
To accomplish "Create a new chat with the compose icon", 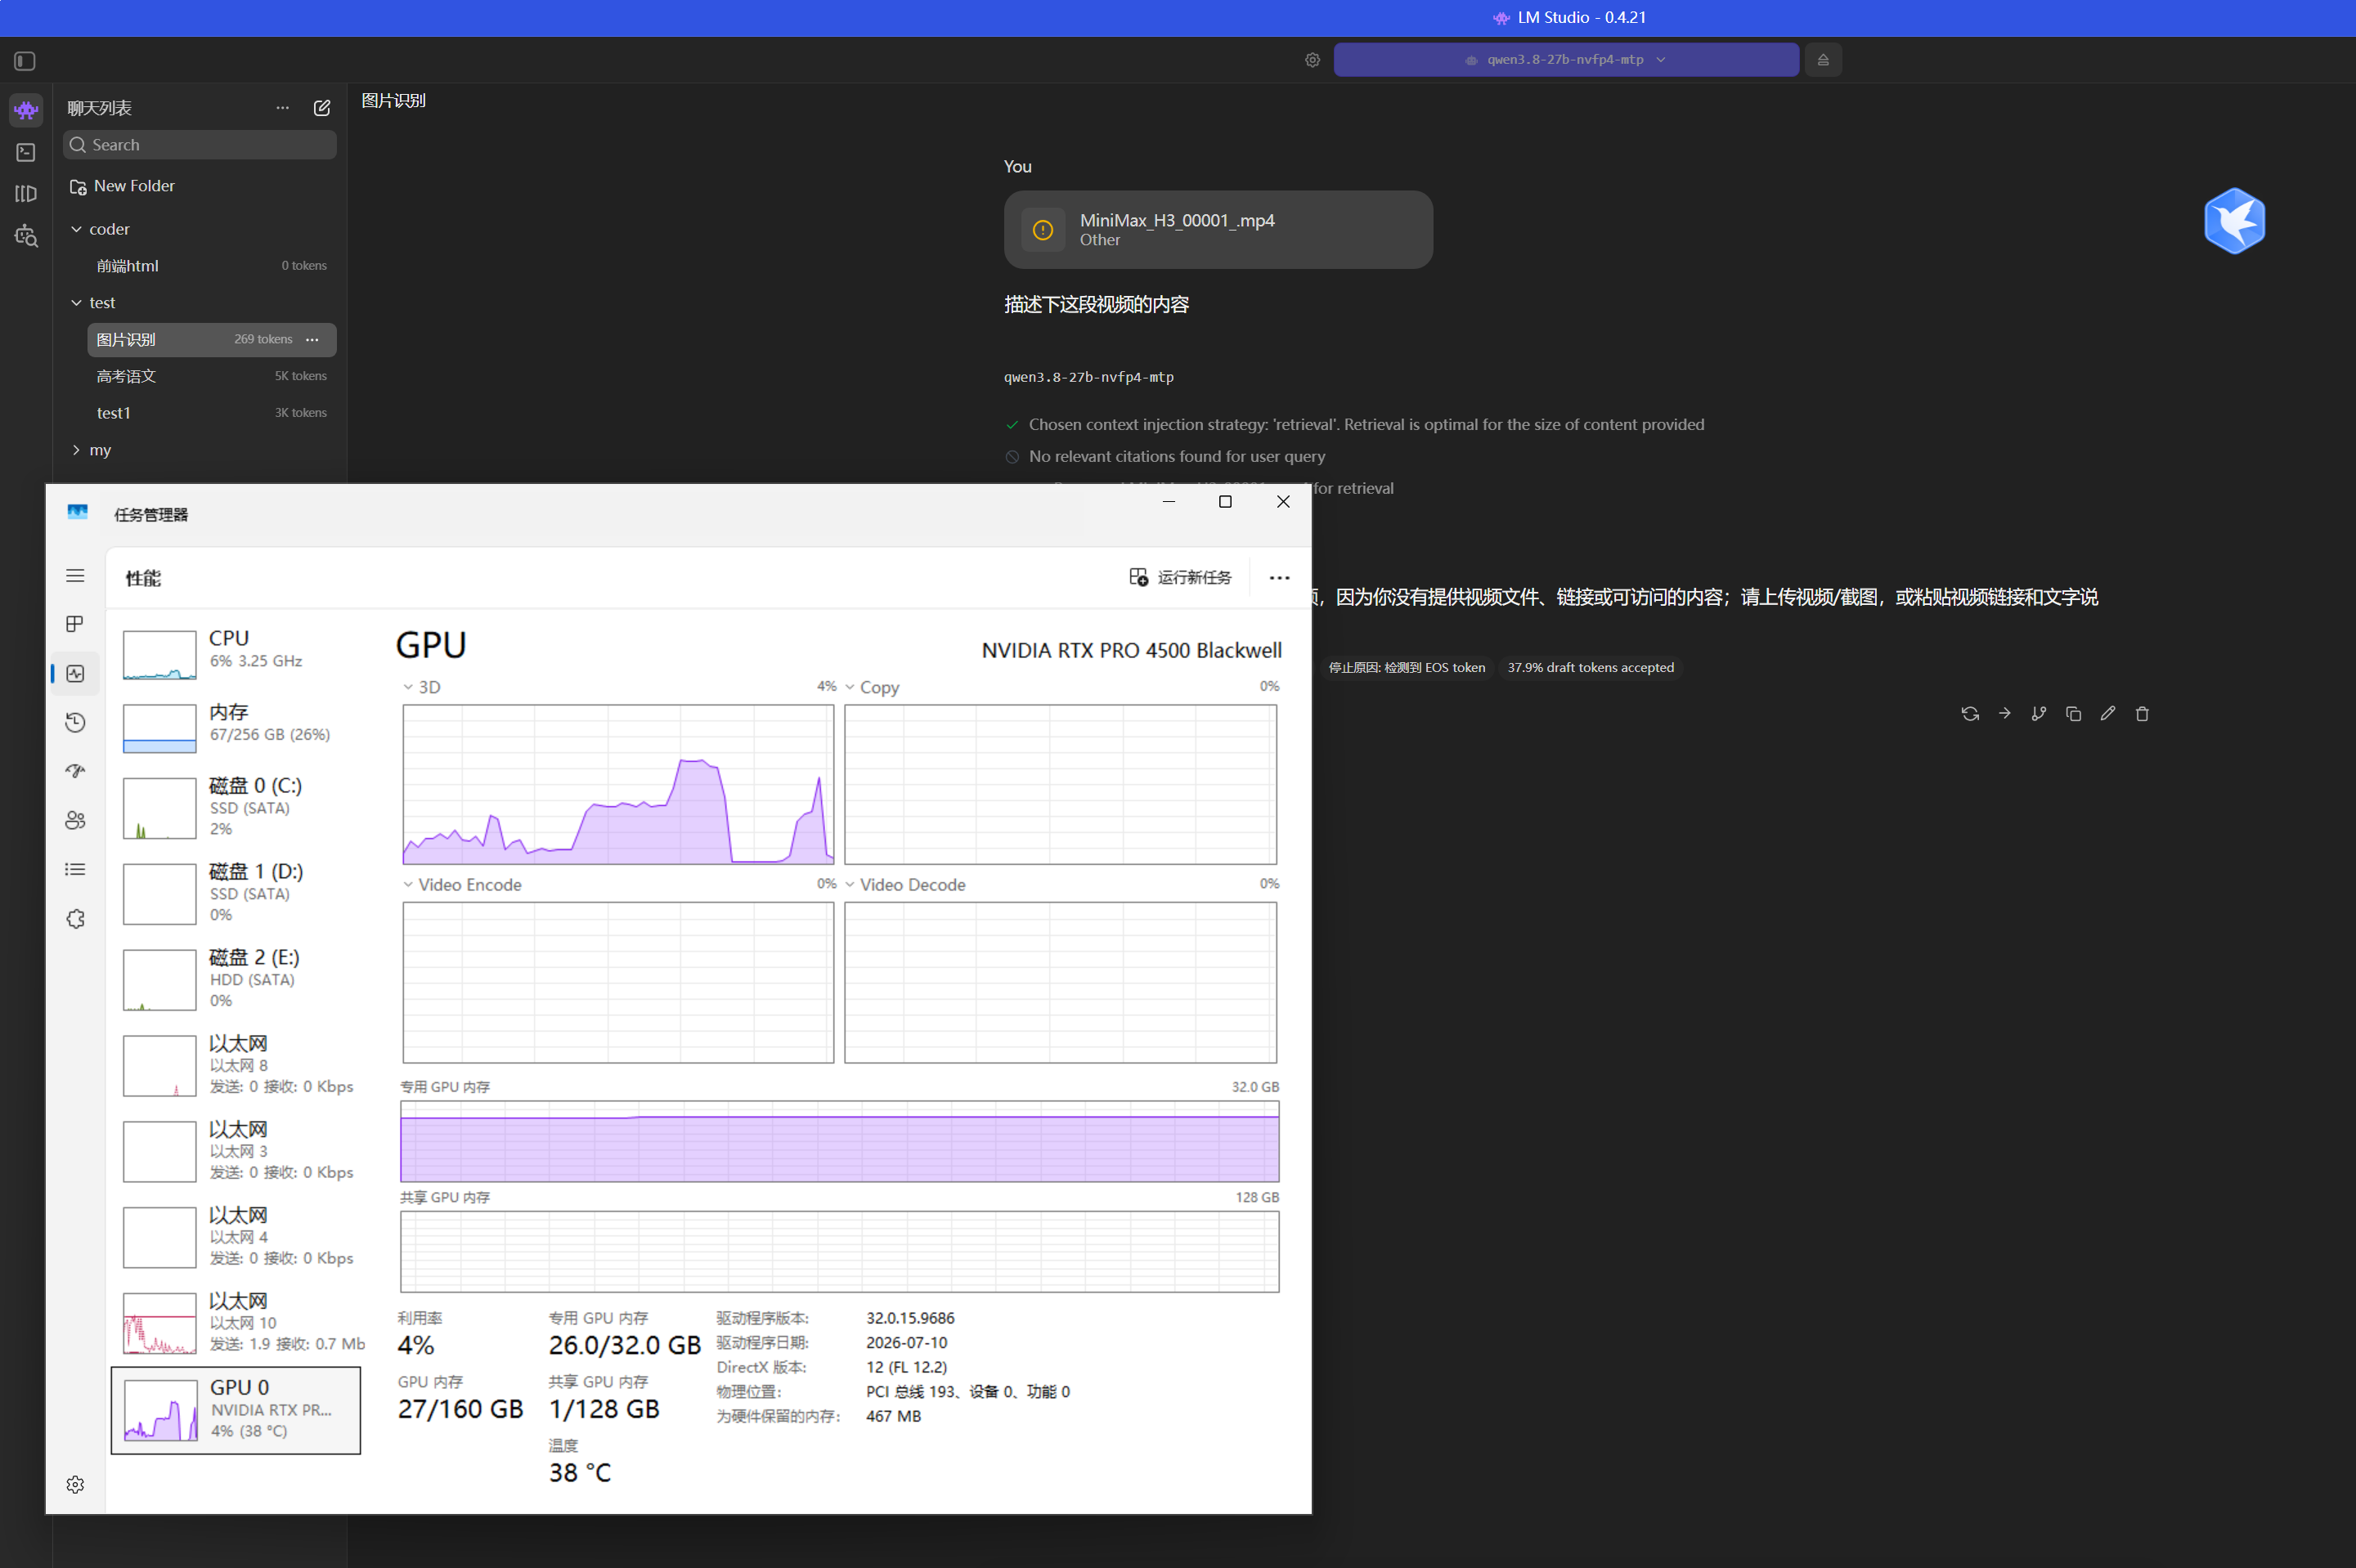I will [322, 108].
